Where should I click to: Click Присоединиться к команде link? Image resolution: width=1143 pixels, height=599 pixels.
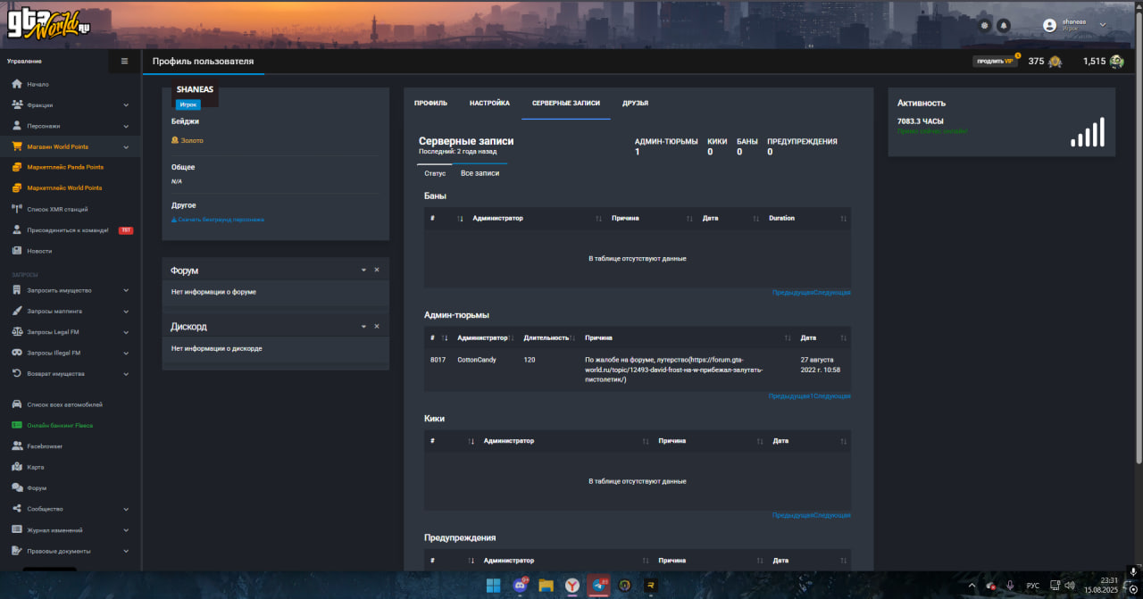tap(68, 230)
